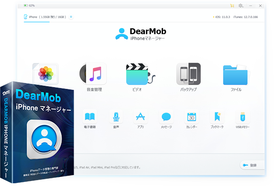
Task: Select the iPhone device tab
Action: (45, 17)
